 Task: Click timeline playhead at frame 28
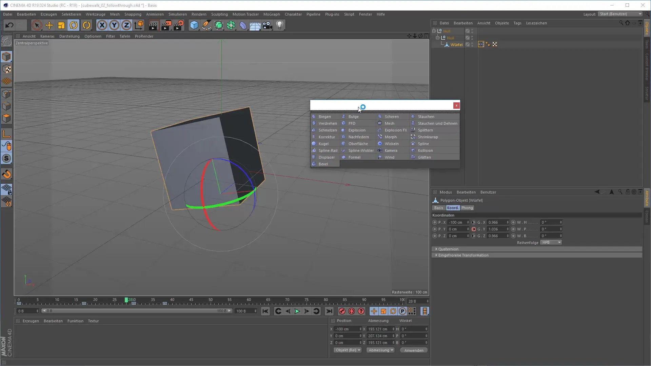tap(126, 300)
